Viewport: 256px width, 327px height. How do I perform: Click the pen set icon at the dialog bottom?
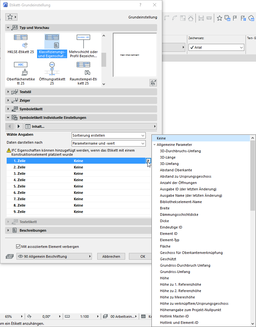click(9, 256)
